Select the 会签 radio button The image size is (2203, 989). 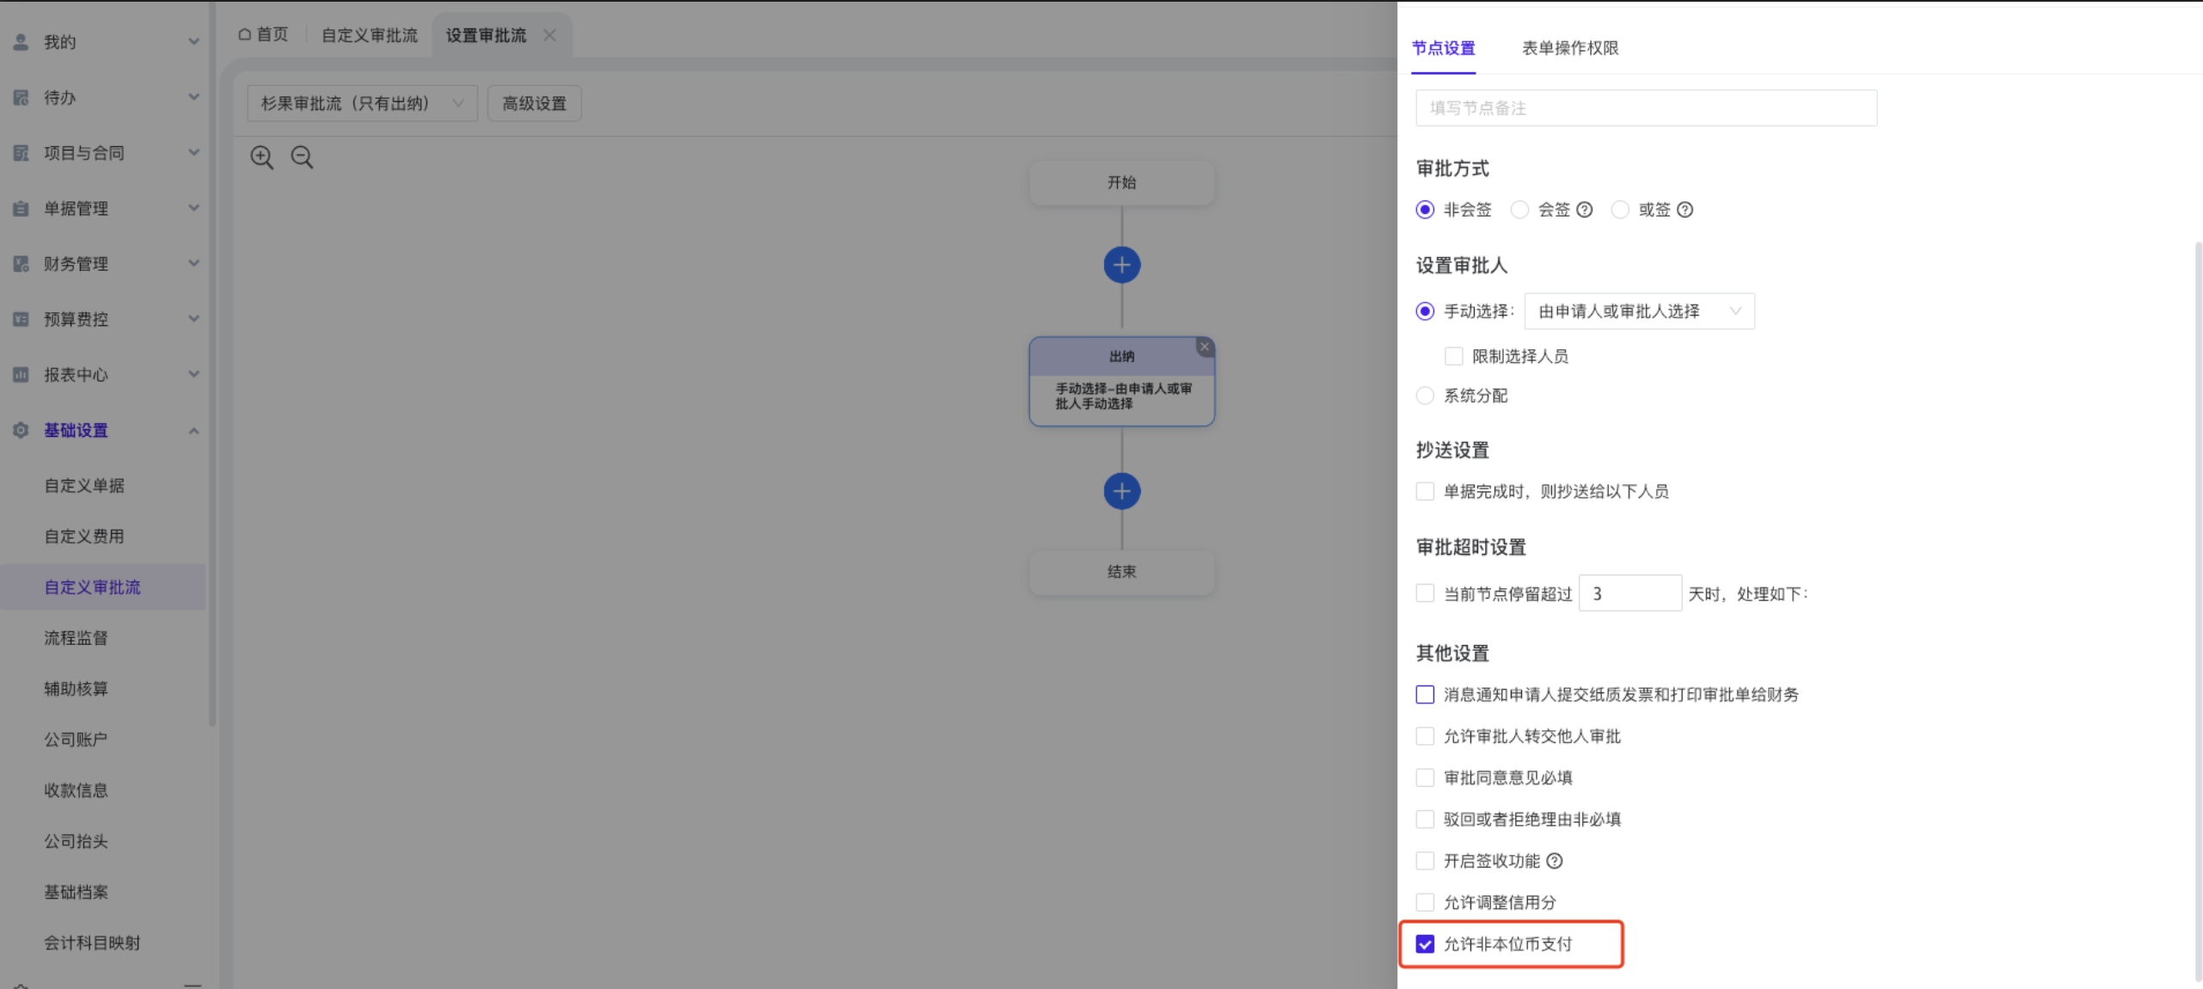pos(1519,210)
